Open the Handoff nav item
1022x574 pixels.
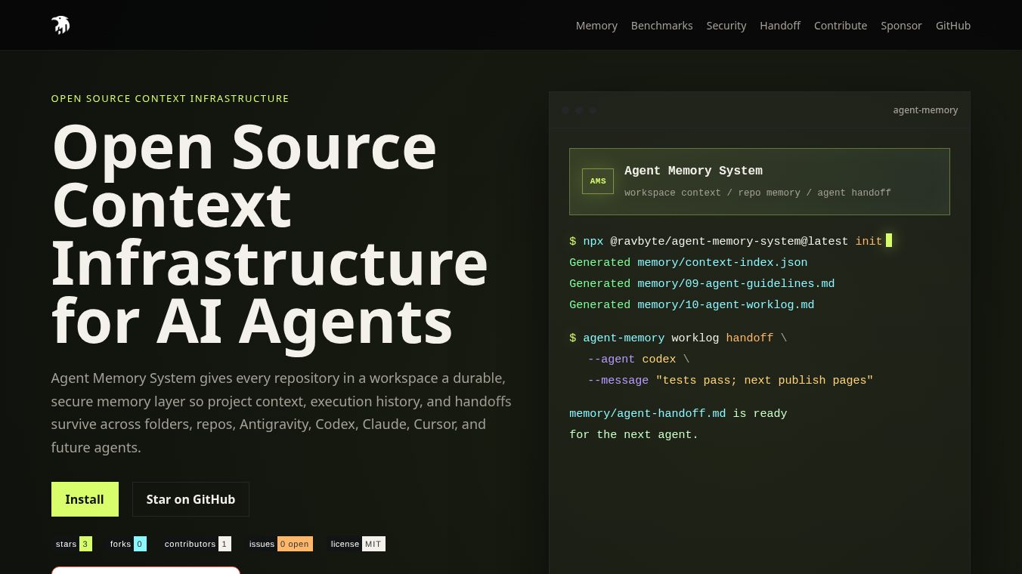coord(780,26)
